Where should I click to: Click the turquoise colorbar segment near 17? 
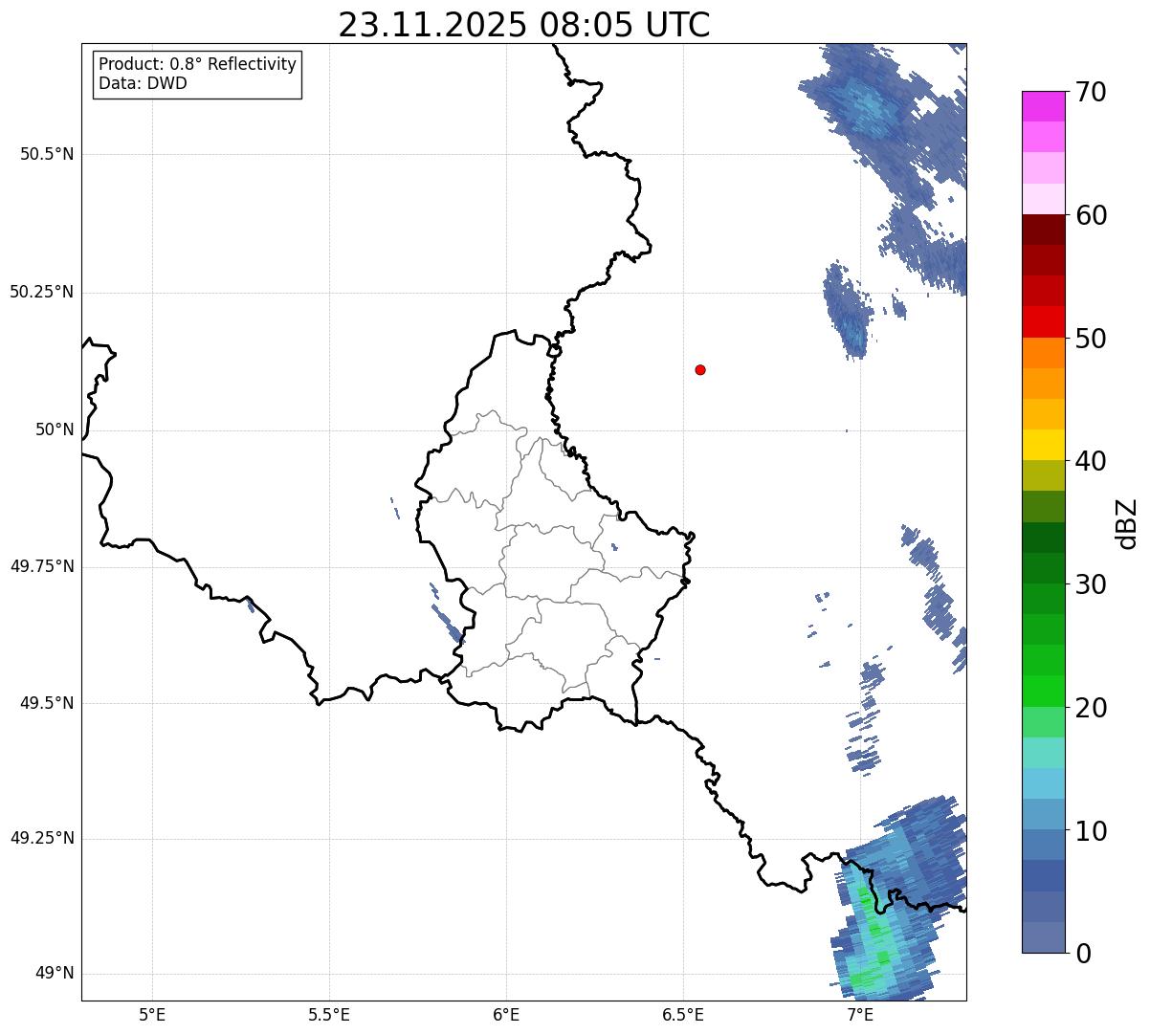[1044, 753]
